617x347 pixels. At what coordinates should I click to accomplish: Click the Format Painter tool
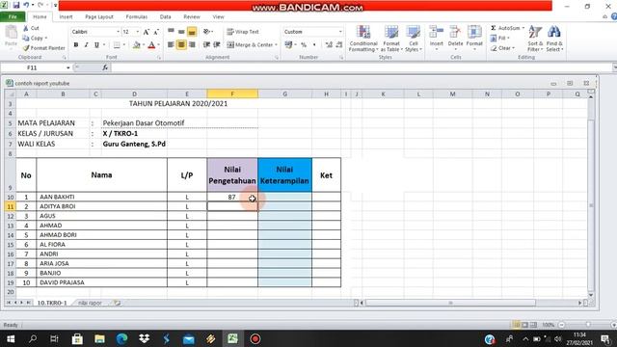pyautogui.click(x=43, y=48)
